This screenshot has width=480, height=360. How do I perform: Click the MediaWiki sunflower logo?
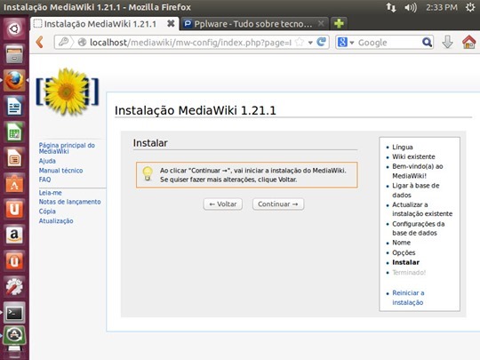[68, 92]
